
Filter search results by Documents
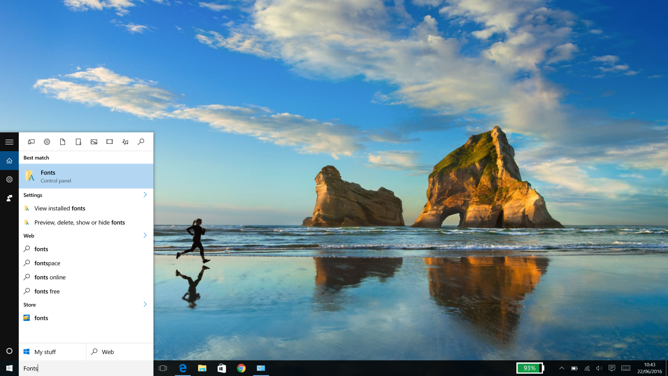(x=63, y=142)
